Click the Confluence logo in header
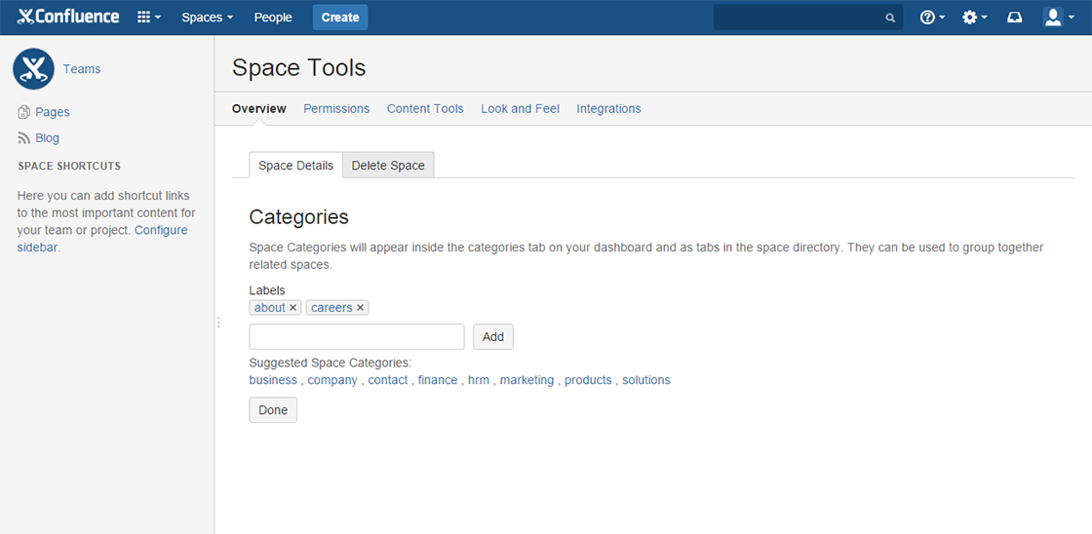The width and height of the screenshot is (1092, 534). tap(68, 17)
